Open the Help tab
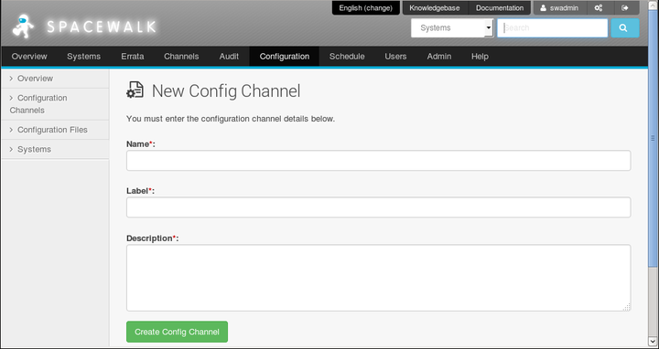The image size is (659, 349). pos(480,57)
